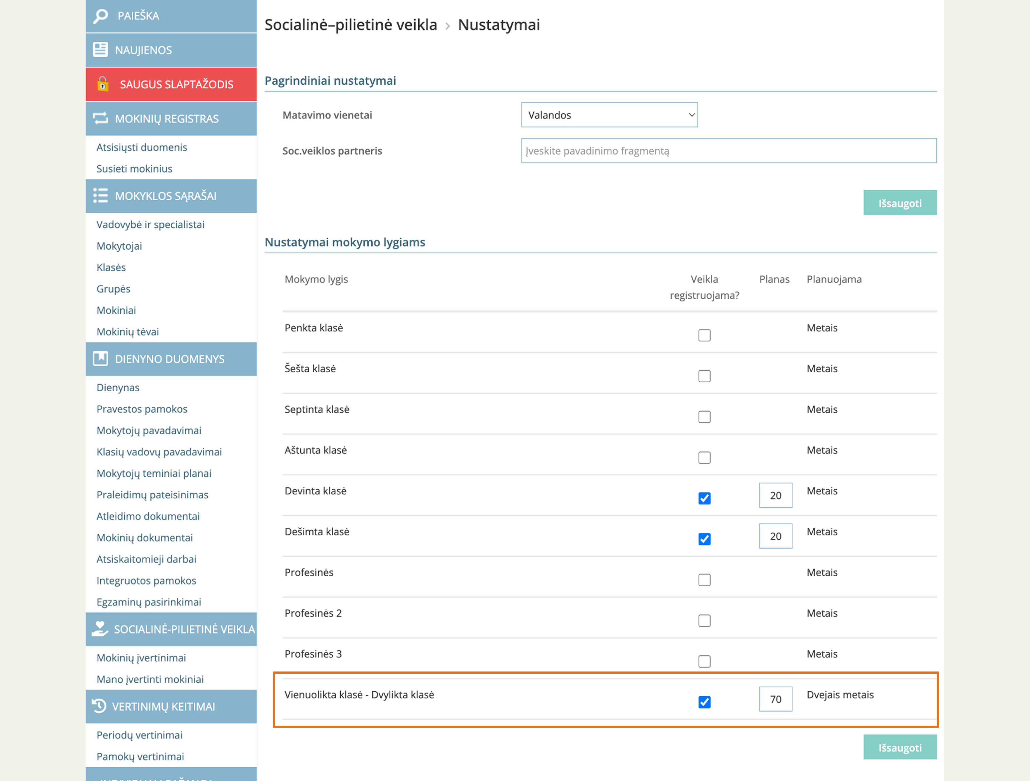This screenshot has height=781, width=1030.
Task: Open the Klasių vadovų pavadavimai link
Action: 159,452
